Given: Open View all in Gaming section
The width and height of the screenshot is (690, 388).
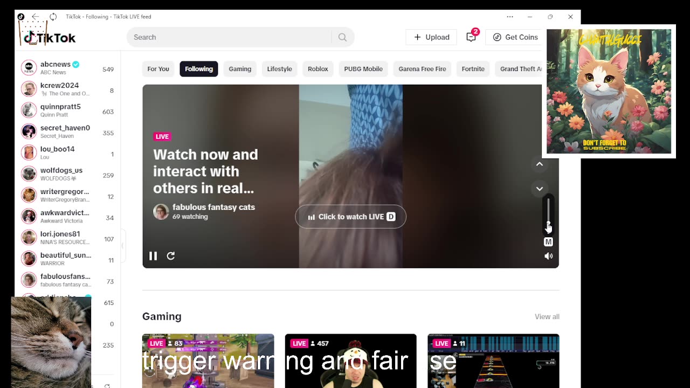Looking at the screenshot, I should [x=547, y=317].
